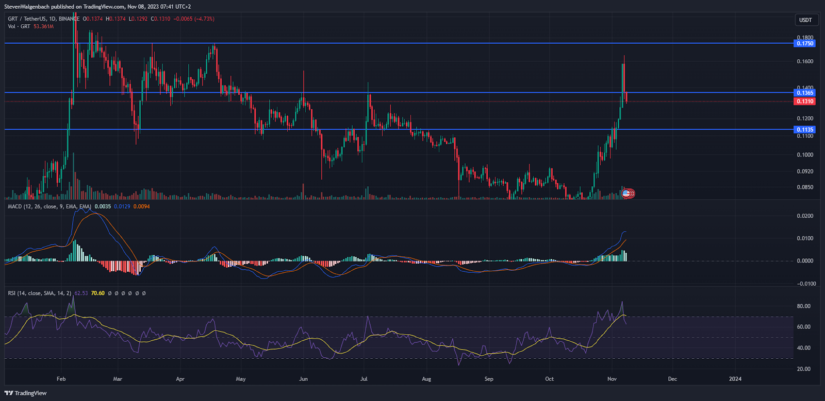Click Jun on the time axis

(303, 379)
